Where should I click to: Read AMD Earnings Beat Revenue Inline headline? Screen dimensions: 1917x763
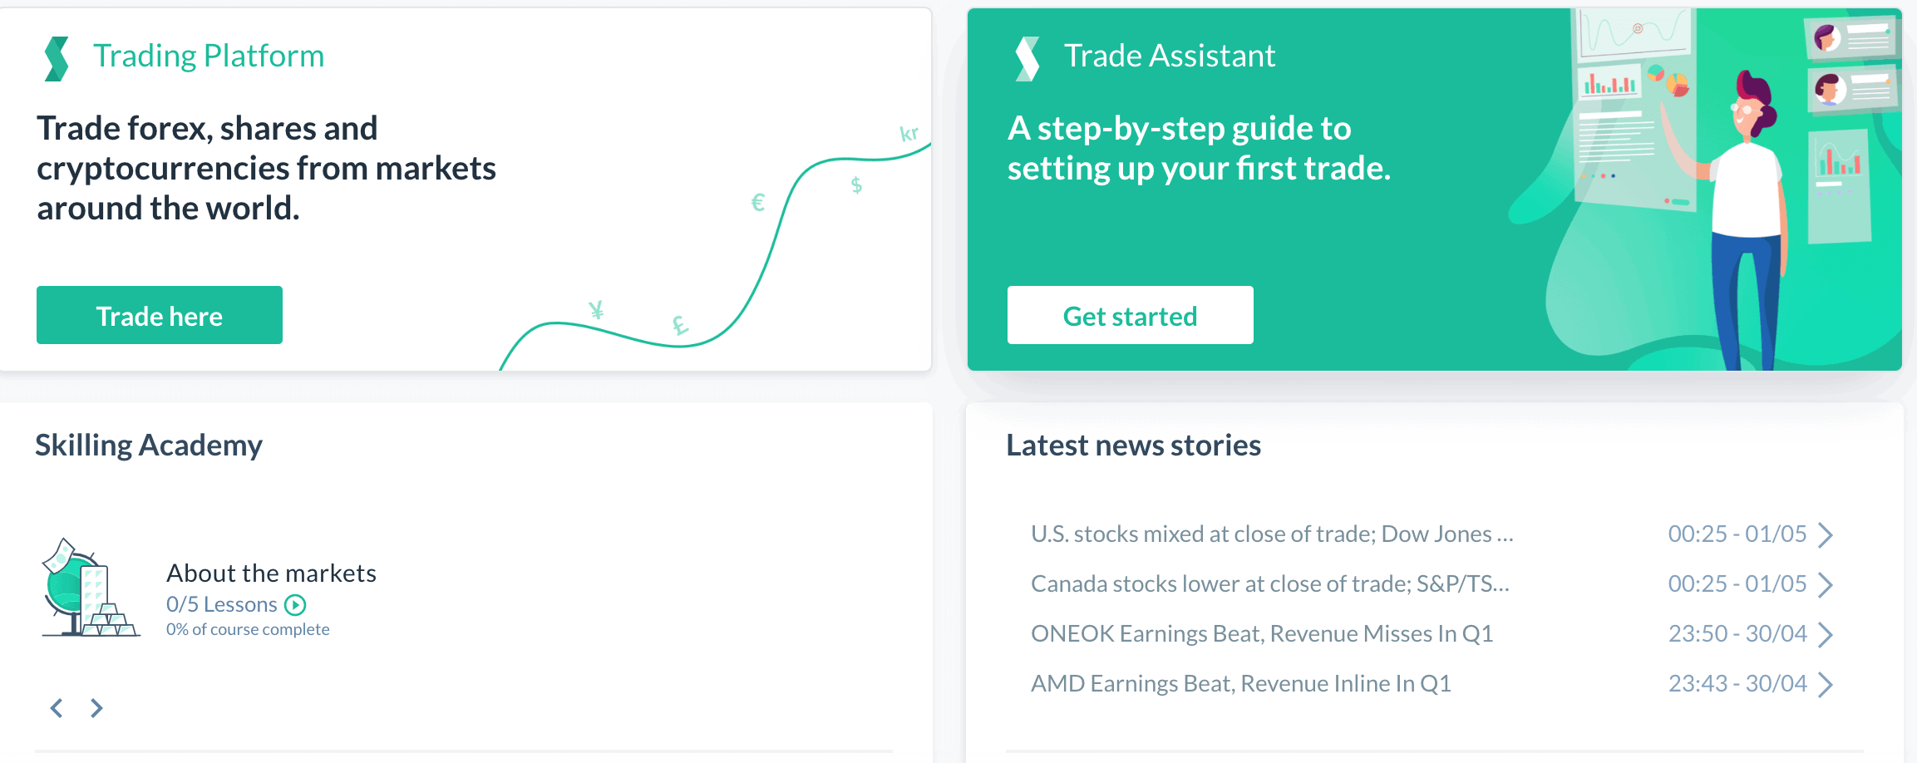tap(1240, 683)
